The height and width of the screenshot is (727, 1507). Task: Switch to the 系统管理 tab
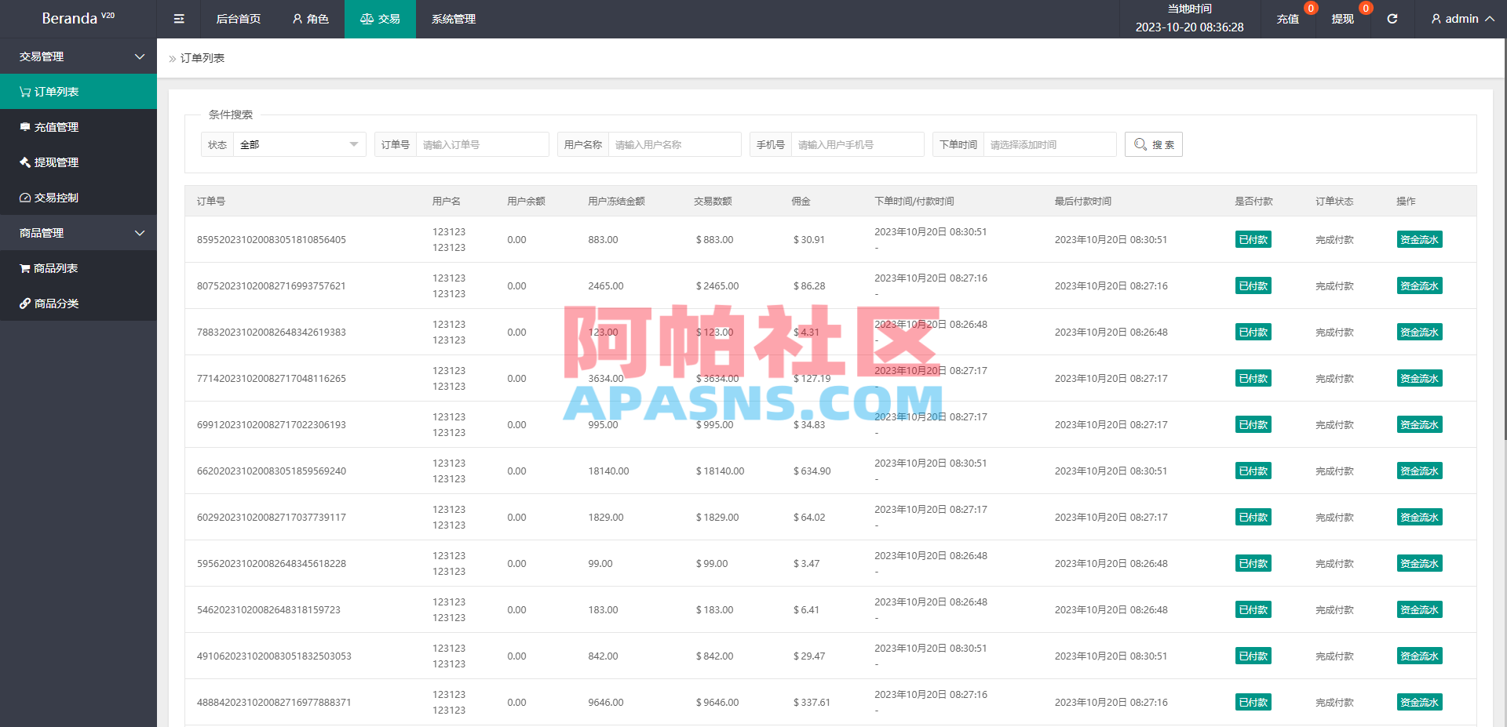(452, 19)
